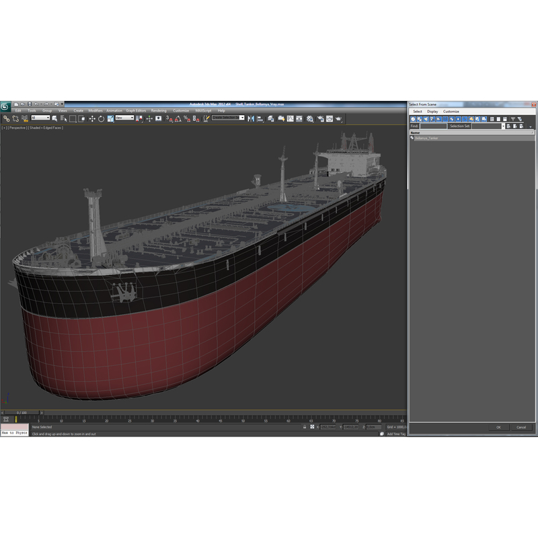Choose the Select Object arrow tool

click(x=55, y=119)
